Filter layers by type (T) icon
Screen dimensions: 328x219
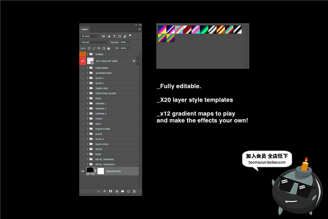[x=114, y=36]
